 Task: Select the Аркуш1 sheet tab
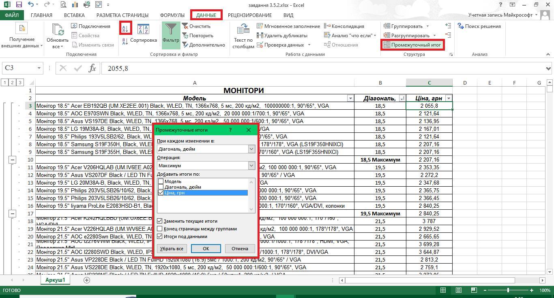[x=55, y=280]
